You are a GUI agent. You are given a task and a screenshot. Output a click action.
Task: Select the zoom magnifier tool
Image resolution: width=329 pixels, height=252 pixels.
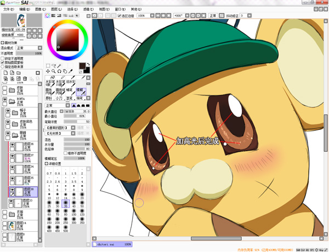54,71
